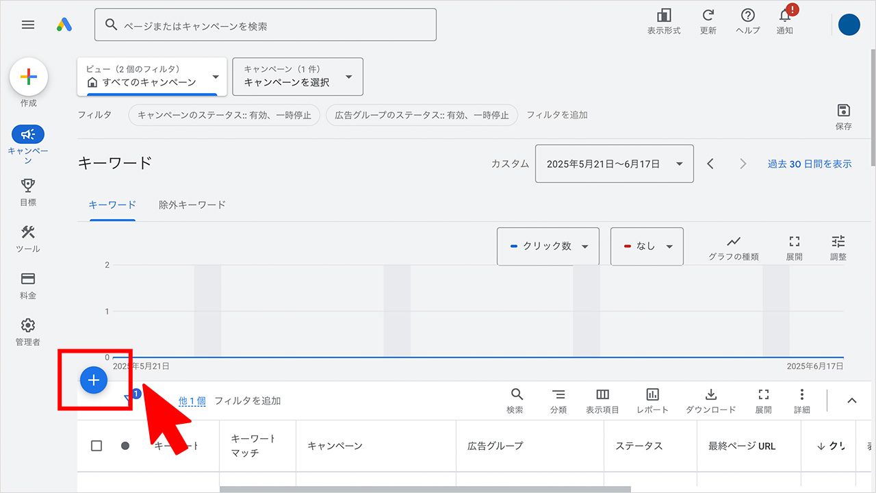Image resolution: width=876 pixels, height=493 pixels.
Task: Open the 他1個 filter link
Action: tap(192, 401)
